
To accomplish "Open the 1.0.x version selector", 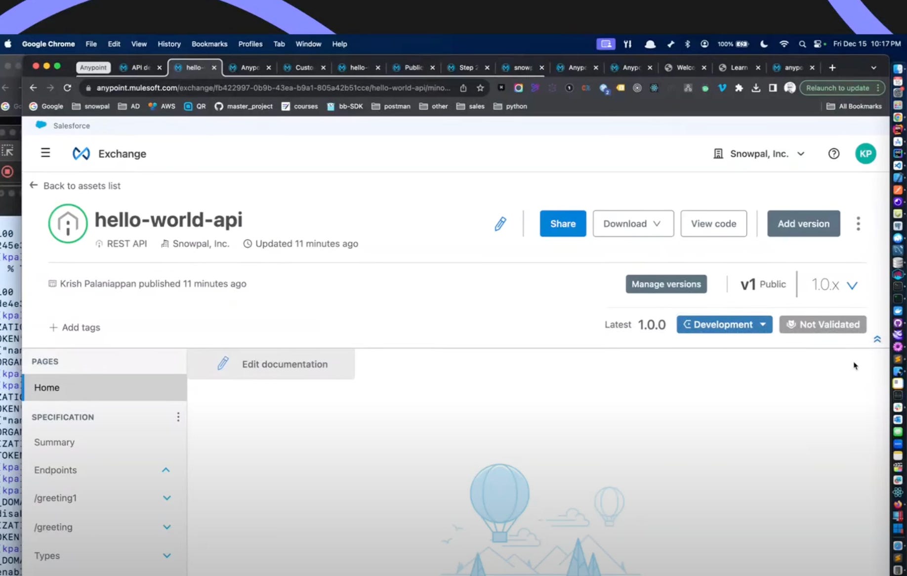I will click(x=834, y=285).
